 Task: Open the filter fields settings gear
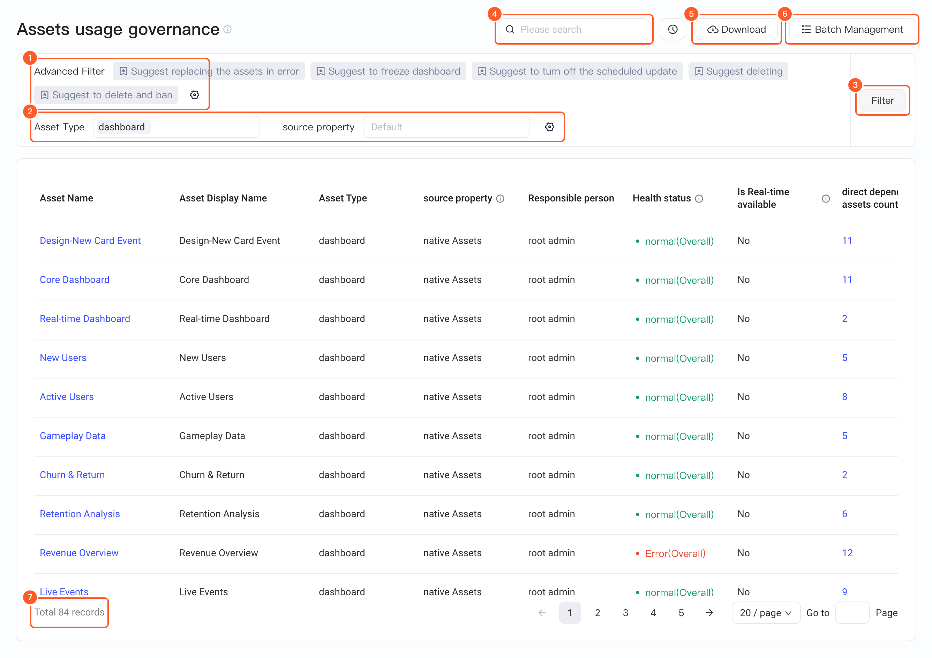(x=550, y=127)
